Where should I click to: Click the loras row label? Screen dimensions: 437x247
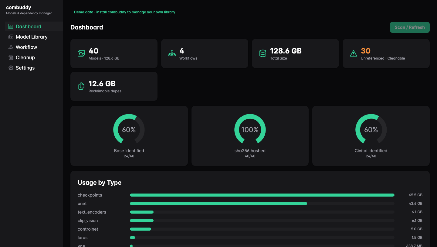coord(83,238)
